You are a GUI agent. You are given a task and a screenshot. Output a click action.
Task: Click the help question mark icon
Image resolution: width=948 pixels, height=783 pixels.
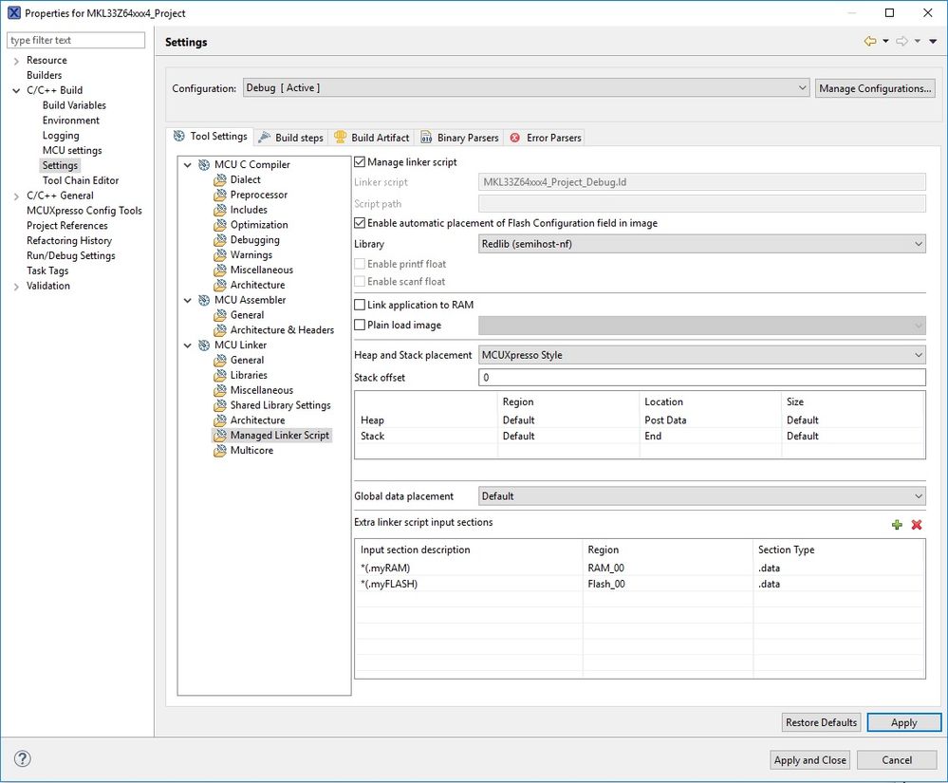tap(23, 759)
